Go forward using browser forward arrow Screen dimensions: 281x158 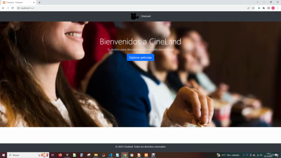click(x=8, y=8)
